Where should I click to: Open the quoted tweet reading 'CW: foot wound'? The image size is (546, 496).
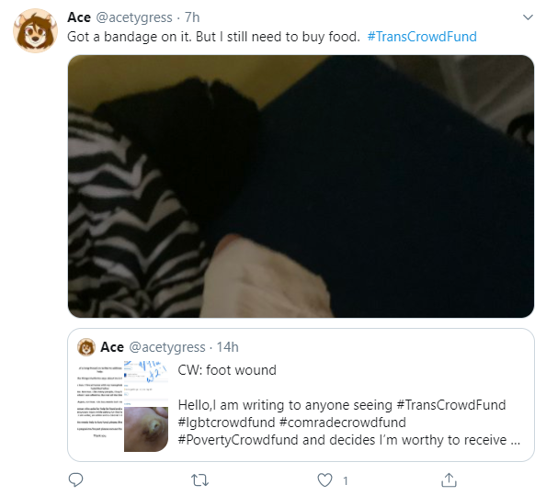point(301,395)
